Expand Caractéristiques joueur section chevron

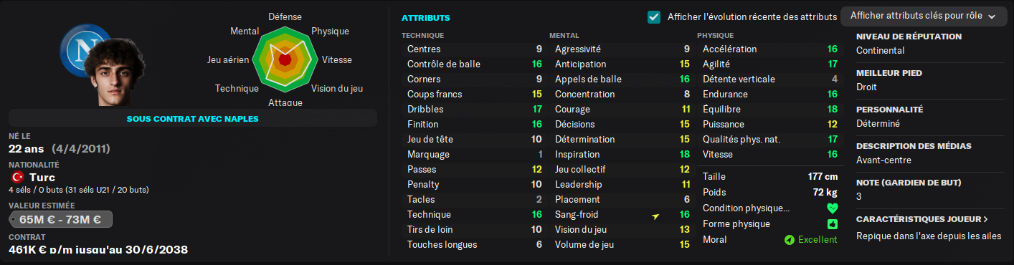[986, 219]
